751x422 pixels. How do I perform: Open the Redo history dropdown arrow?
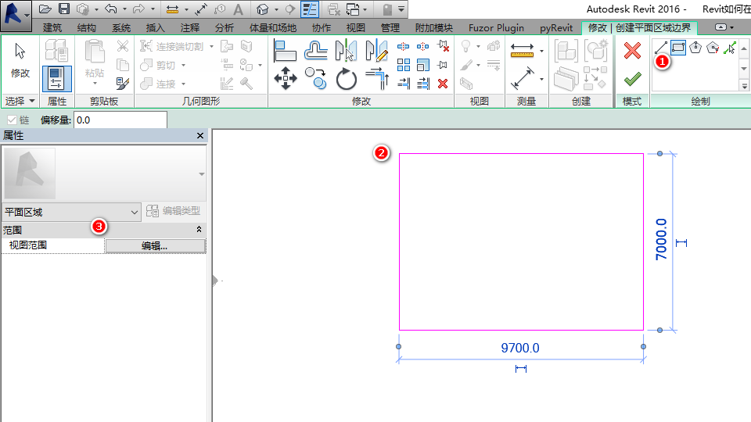[x=153, y=9]
